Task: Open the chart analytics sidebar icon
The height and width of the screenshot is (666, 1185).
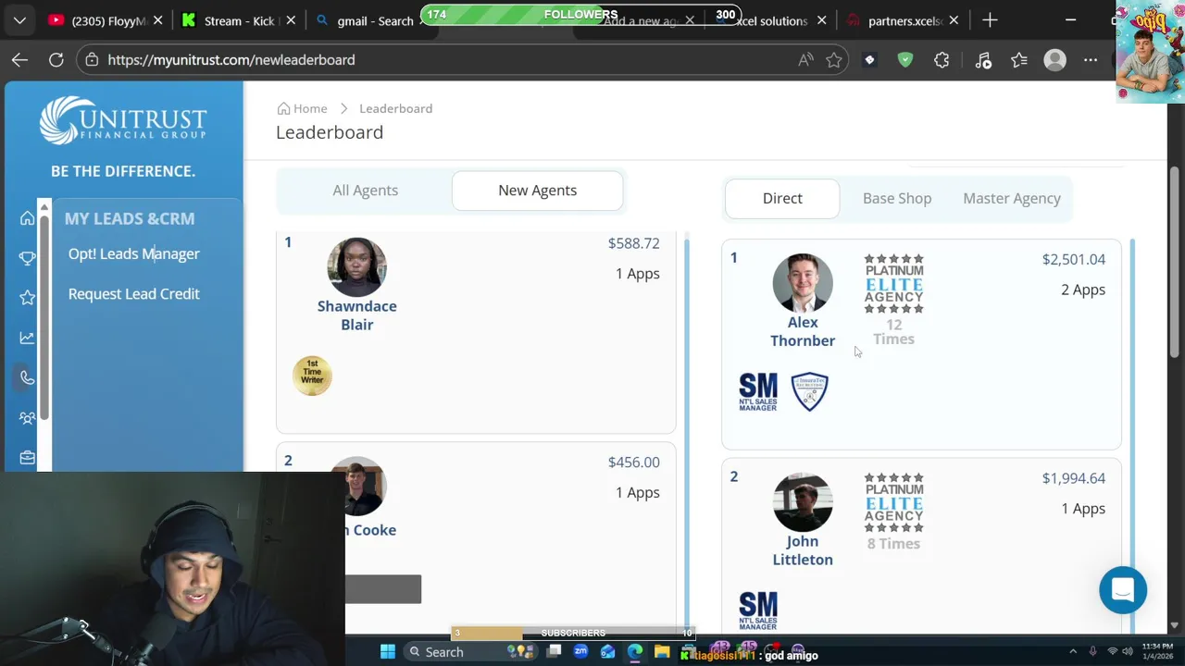Action: coord(27,338)
